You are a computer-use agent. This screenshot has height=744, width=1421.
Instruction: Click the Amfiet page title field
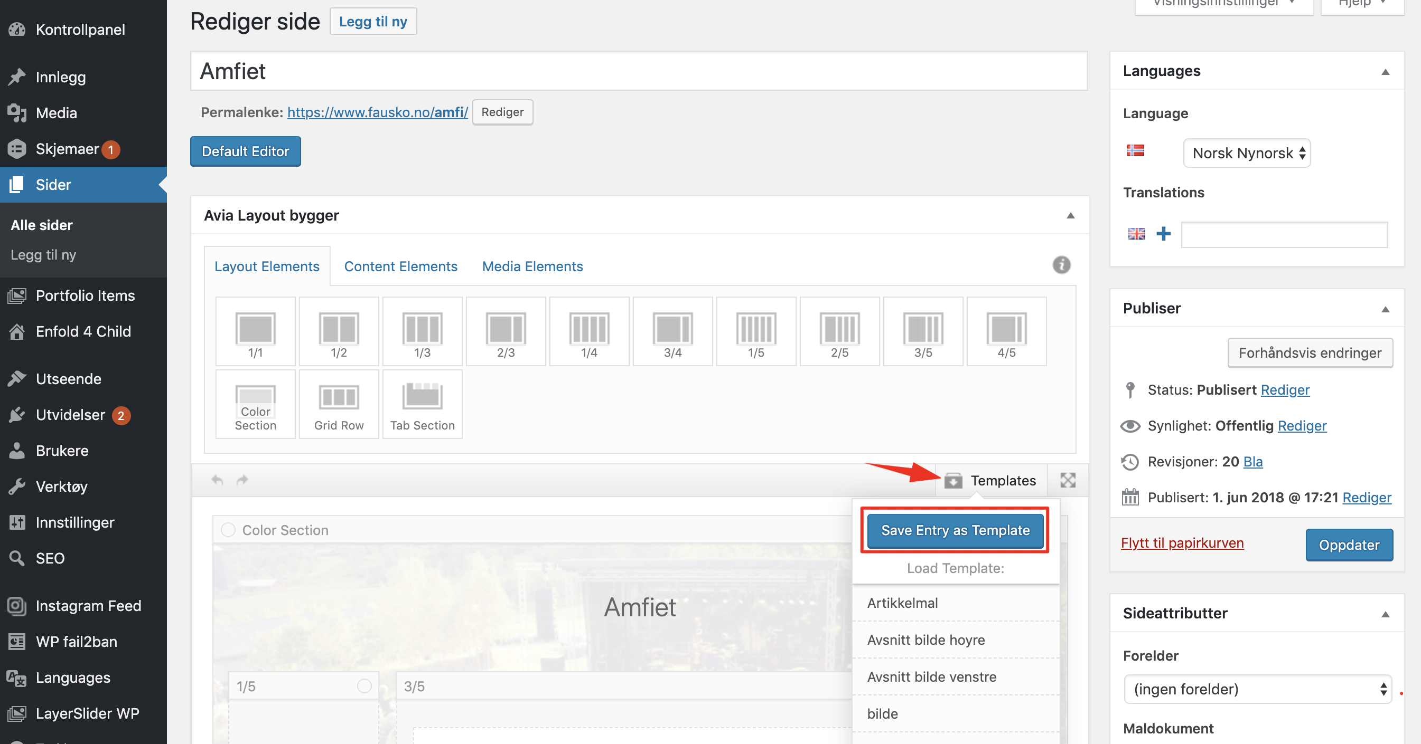point(638,71)
